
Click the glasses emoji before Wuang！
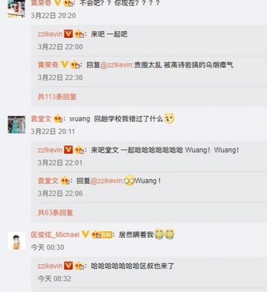pos(129,181)
